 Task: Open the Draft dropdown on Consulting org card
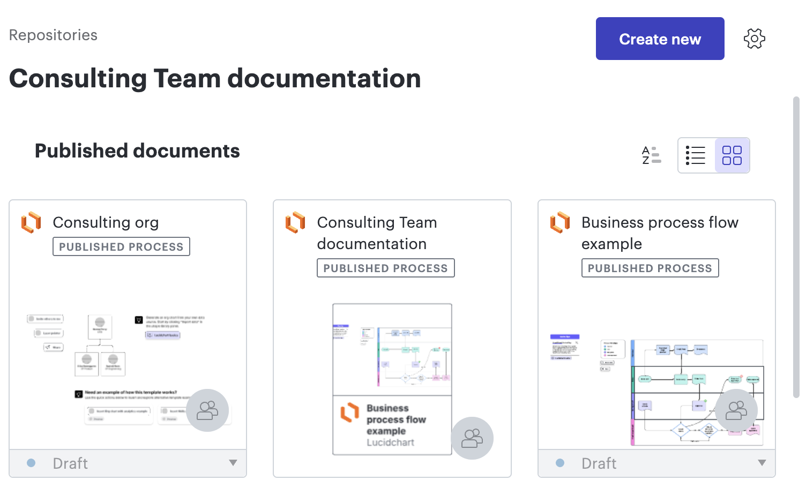coord(233,463)
